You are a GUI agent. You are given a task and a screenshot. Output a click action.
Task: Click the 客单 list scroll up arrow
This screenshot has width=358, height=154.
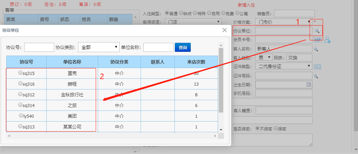tap(135, 17)
